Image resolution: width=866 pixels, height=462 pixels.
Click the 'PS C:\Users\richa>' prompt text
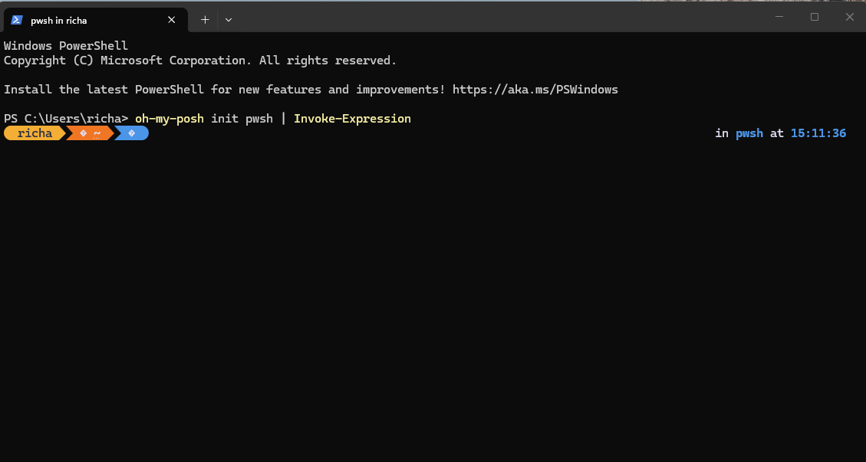(x=66, y=119)
